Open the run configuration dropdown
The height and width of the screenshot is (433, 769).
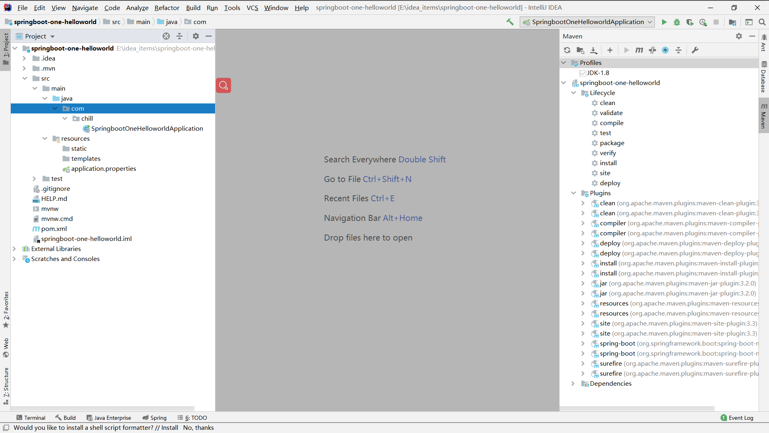click(587, 22)
